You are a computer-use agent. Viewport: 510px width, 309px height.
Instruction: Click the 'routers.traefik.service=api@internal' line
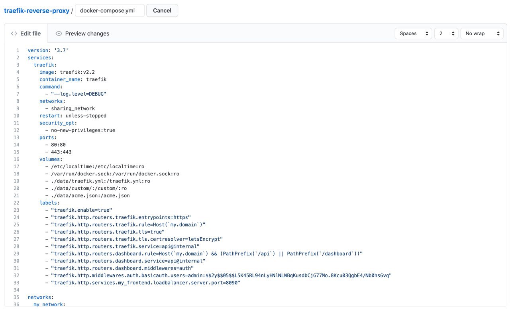coord(123,246)
